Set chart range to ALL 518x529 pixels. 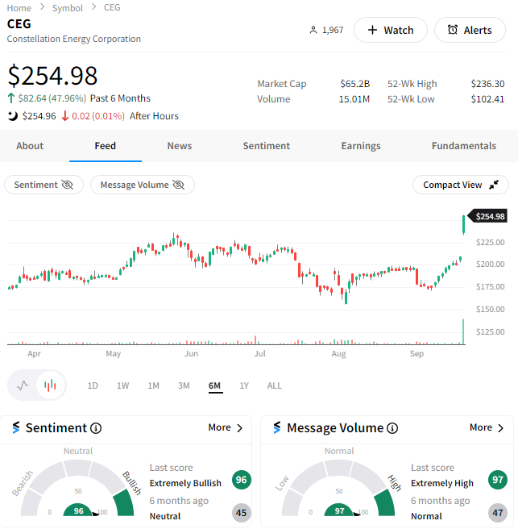[275, 385]
